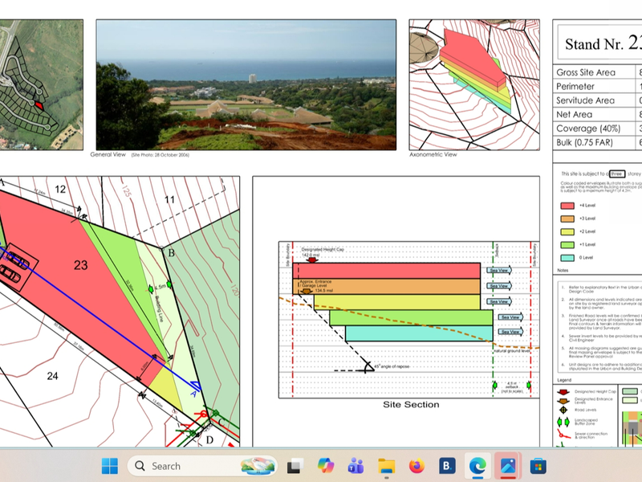Open the blue B. app on taskbar
Screen dimensions: 642x482
[x=447, y=466]
